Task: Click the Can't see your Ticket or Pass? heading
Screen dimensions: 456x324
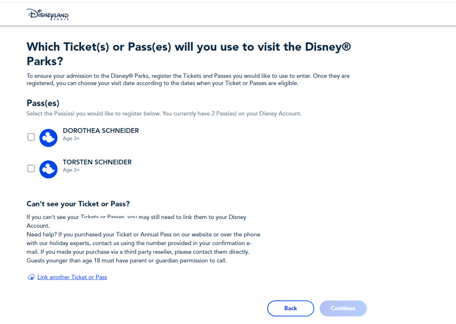Action: (78, 204)
